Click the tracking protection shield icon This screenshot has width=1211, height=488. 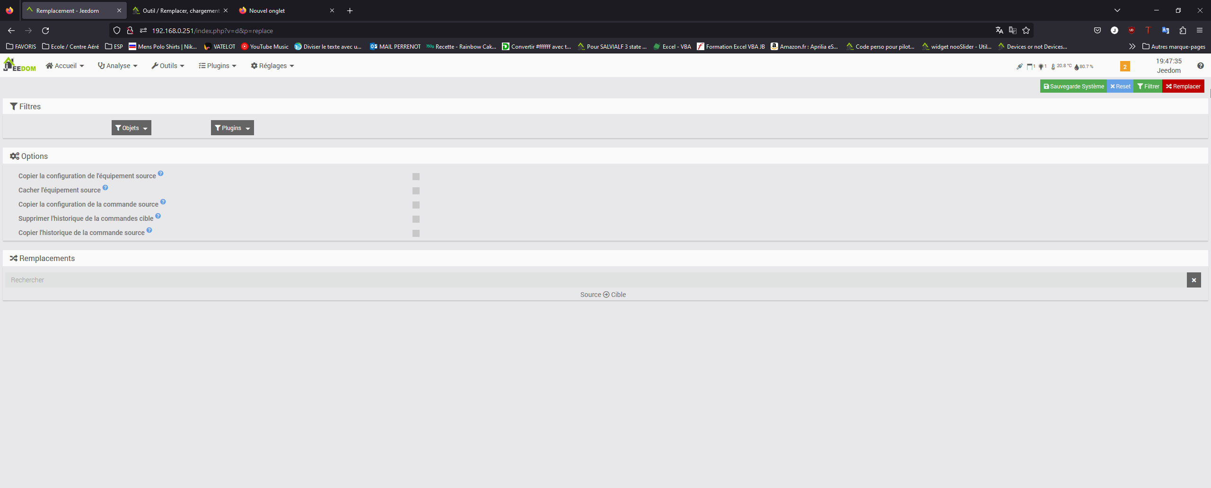(117, 31)
